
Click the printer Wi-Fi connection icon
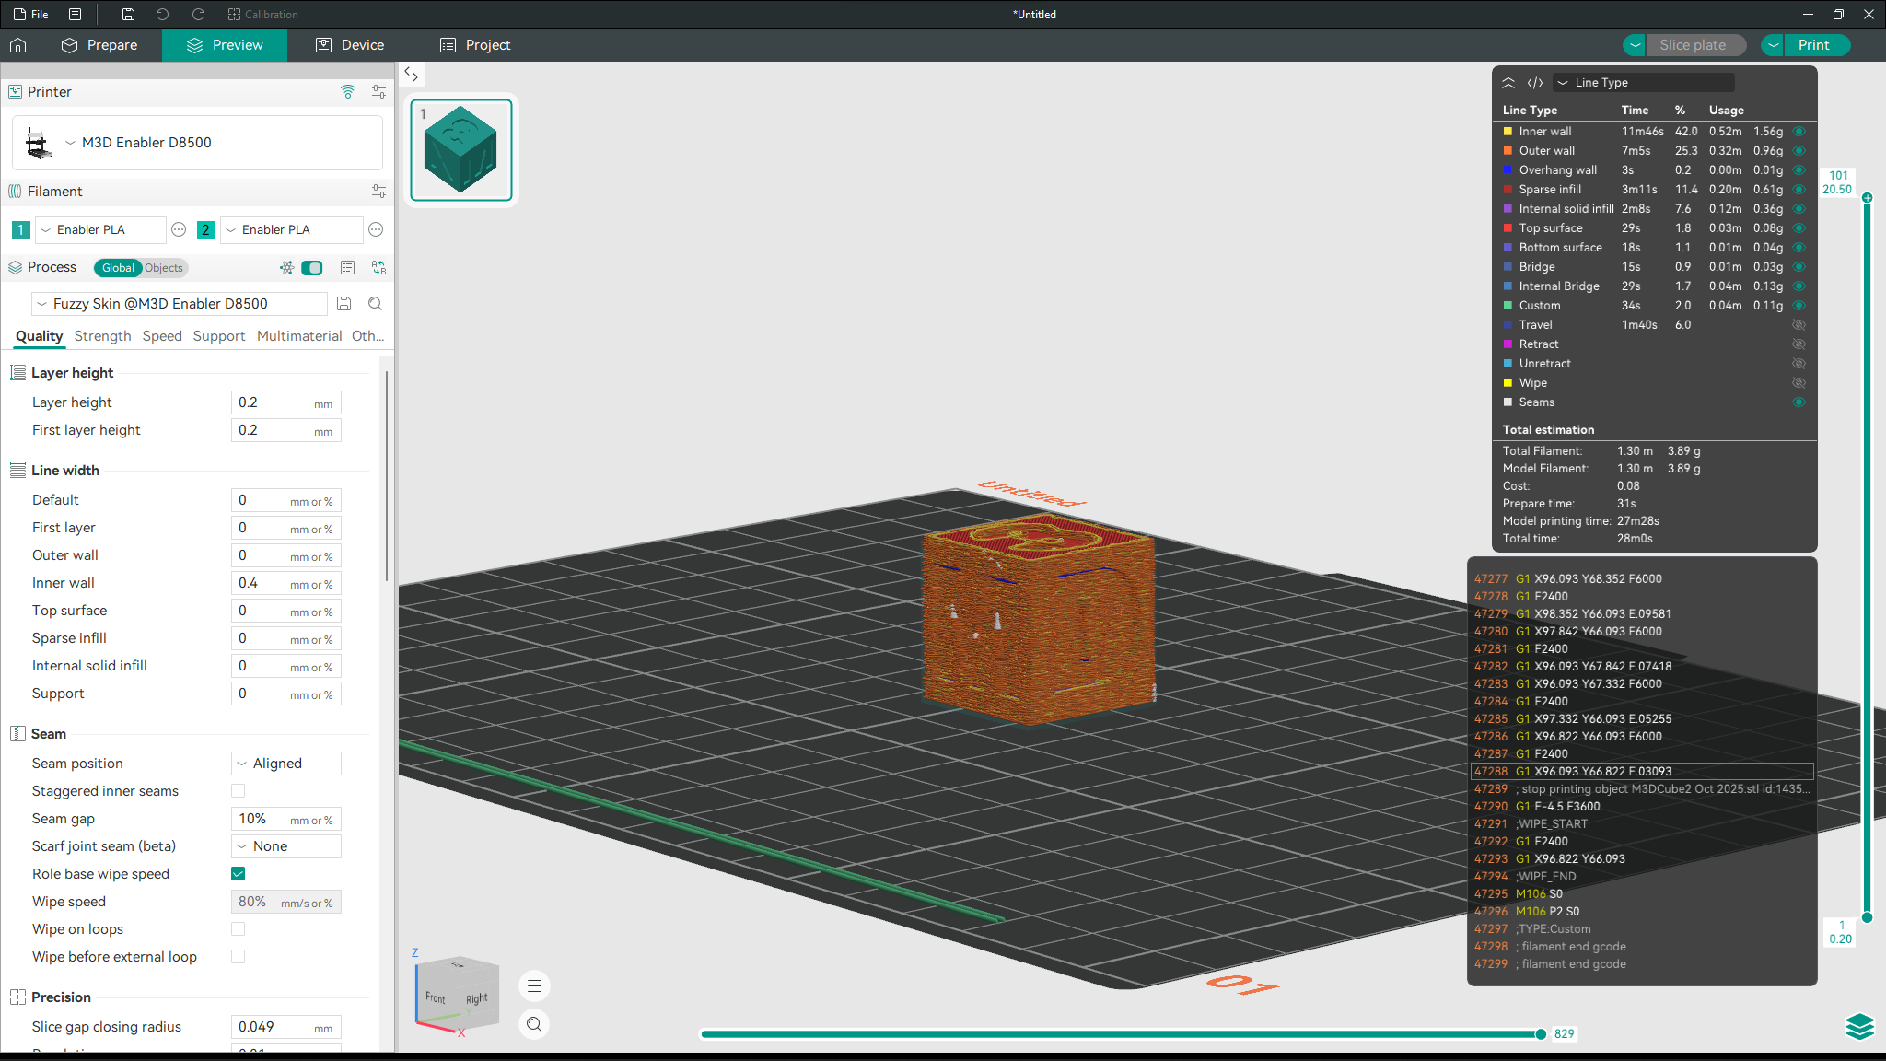tap(347, 91)
